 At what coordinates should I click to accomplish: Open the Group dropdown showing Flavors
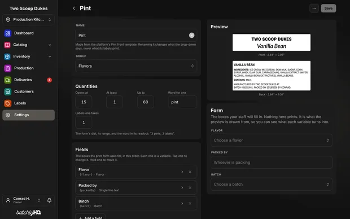(x=136, y=66)
